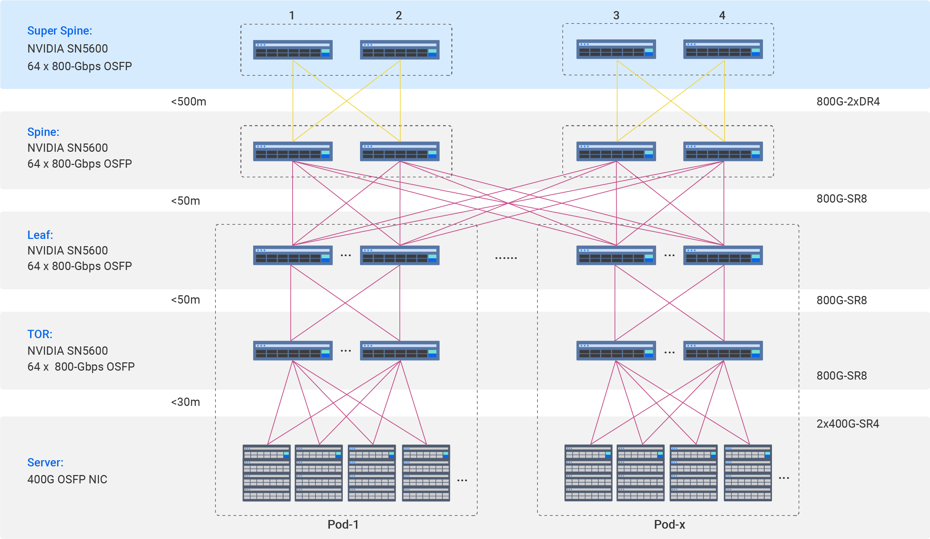Select the rightmost TOR switch in Pod-x
This screenshot has height=539, width=930.
pos(723,351)
